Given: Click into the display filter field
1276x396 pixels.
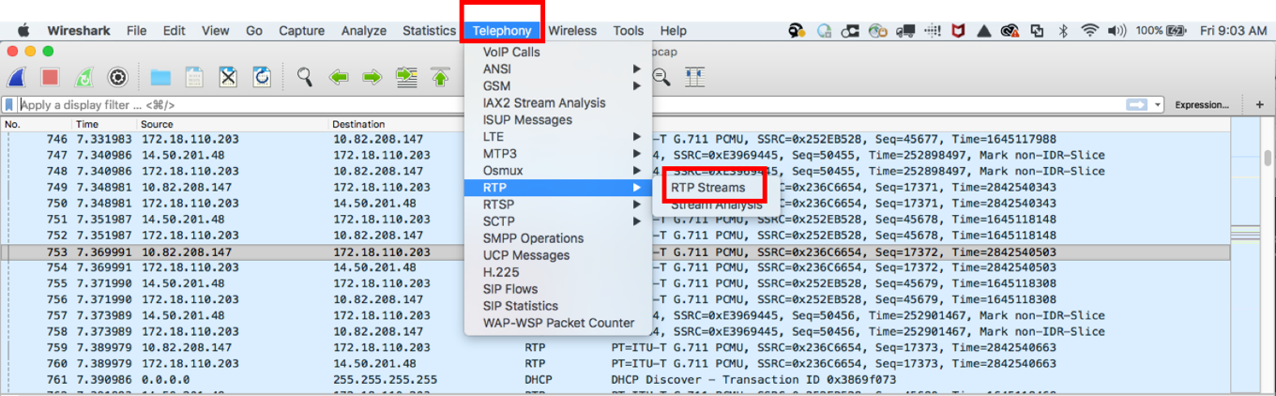Looking at the screenshot, I should point(570,105).
